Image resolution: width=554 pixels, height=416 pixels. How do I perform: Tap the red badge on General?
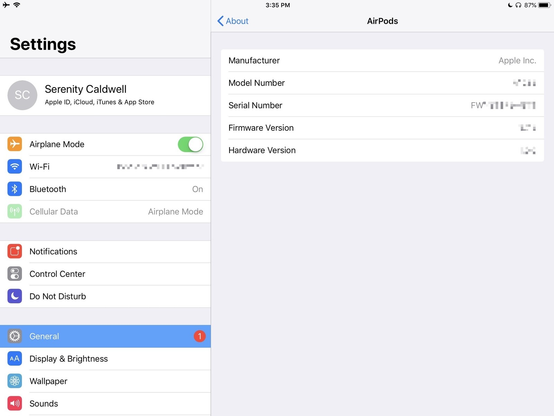tap(199, 336)
